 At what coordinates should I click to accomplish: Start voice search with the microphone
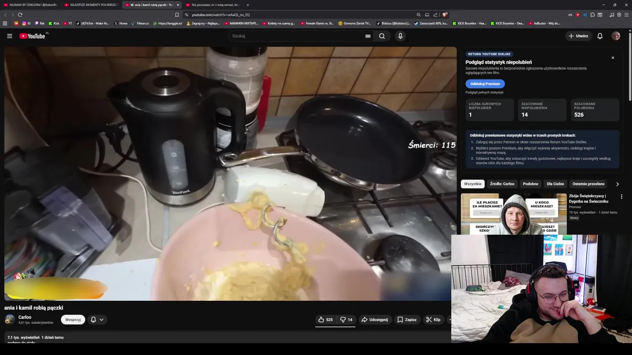point(400,36)
